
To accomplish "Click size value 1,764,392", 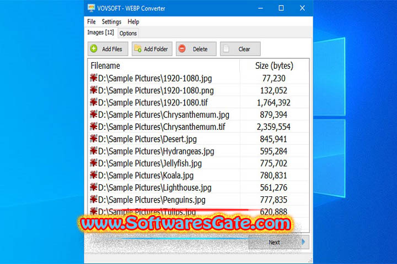I will 273,103.
